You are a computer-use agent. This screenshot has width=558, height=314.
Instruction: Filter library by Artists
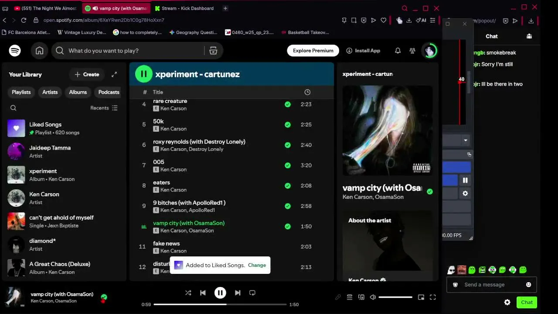50,92
